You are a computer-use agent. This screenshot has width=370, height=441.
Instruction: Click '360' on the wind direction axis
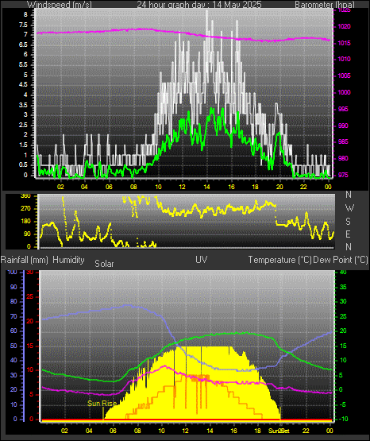pos(25,196)
